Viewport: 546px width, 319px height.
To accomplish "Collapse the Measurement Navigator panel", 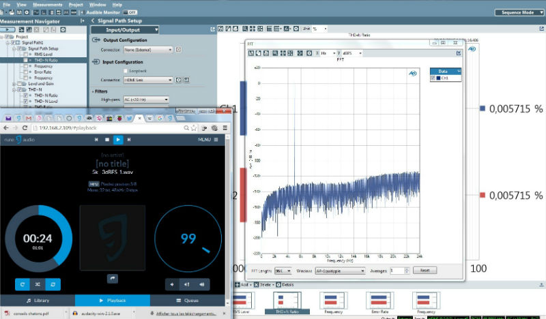I will (82, 21).
